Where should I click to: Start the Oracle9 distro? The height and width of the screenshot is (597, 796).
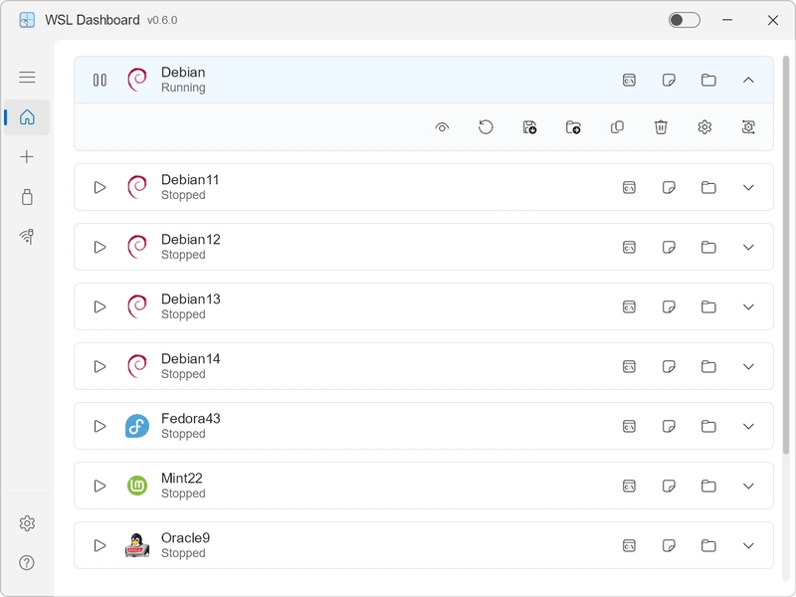(x=99, y=545)
